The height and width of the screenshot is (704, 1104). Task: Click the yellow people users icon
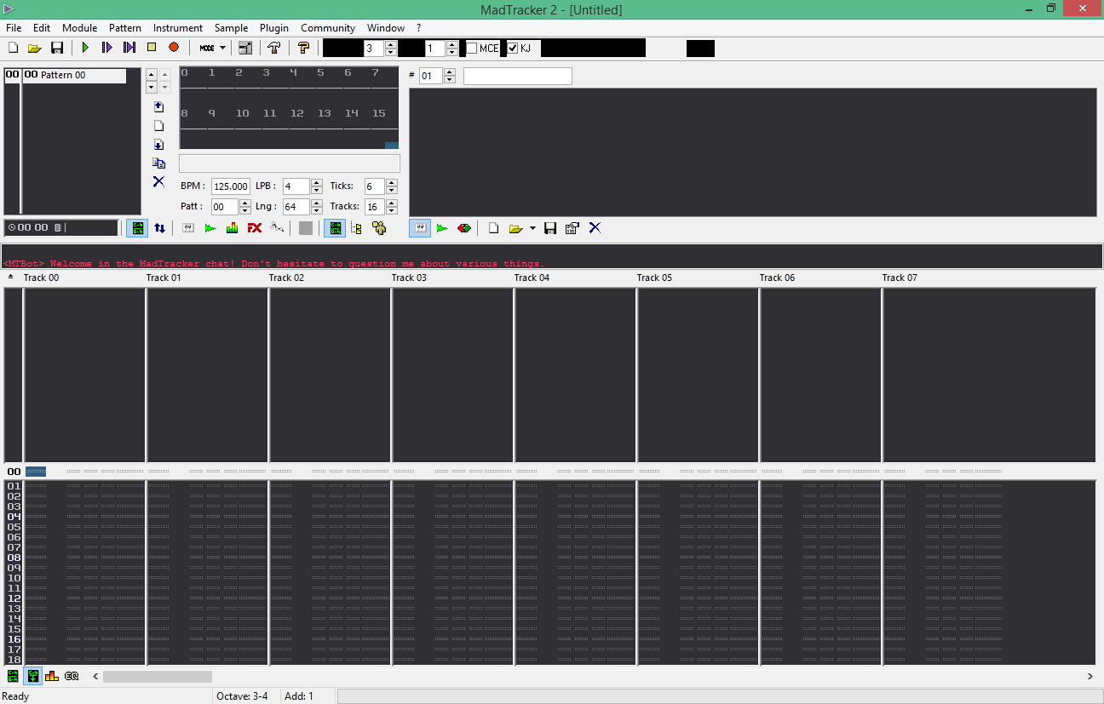tap(379, 228)
